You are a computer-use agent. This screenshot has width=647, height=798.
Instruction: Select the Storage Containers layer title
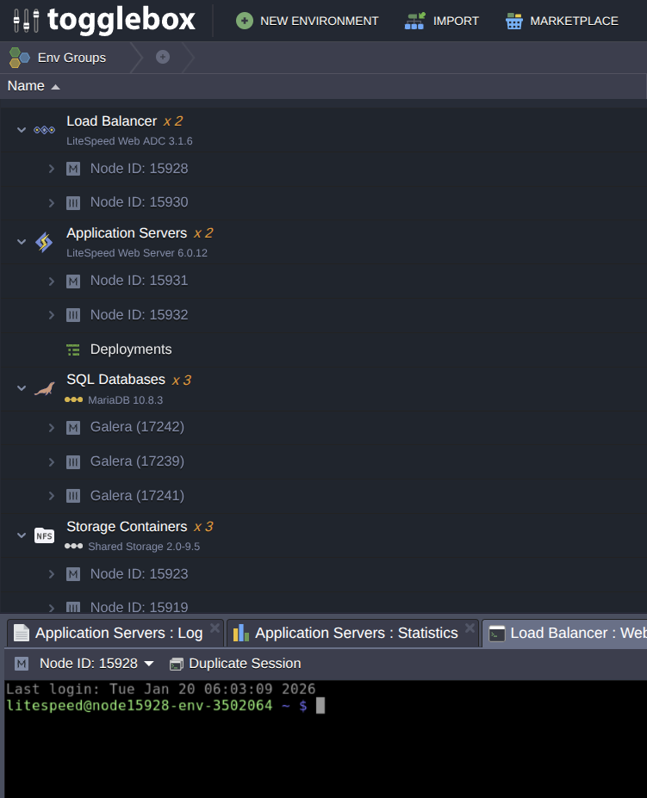[x=127, y=527]
